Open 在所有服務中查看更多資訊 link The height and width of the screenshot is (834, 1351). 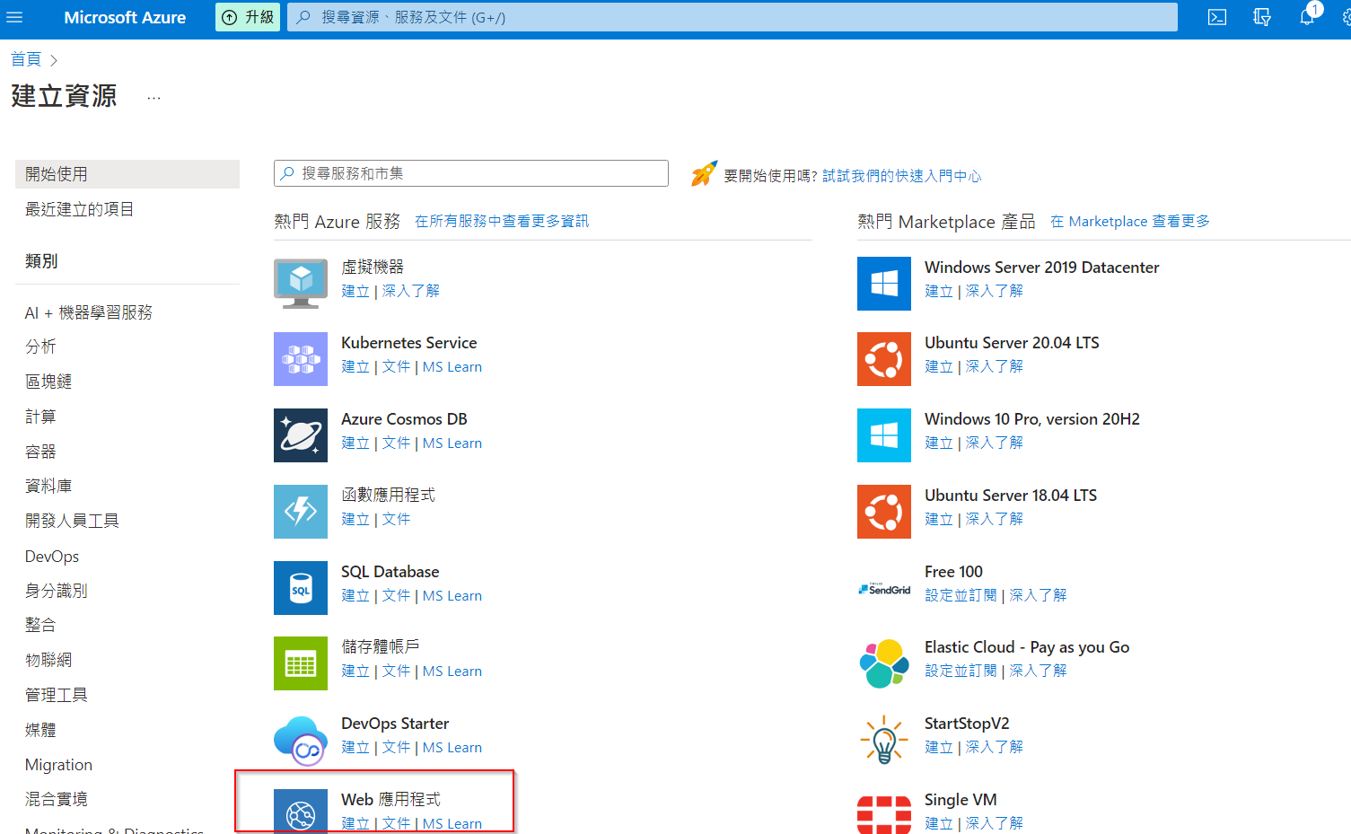click(x=502, y=221)
